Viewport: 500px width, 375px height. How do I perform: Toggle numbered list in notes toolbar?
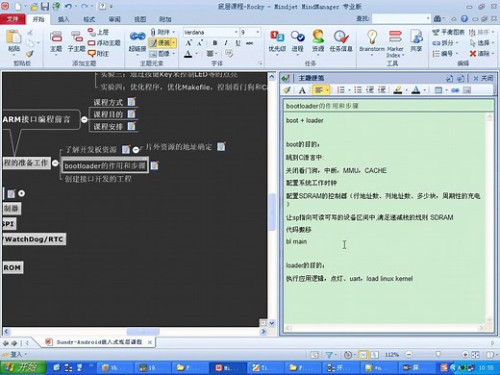[x=341, y=90]
